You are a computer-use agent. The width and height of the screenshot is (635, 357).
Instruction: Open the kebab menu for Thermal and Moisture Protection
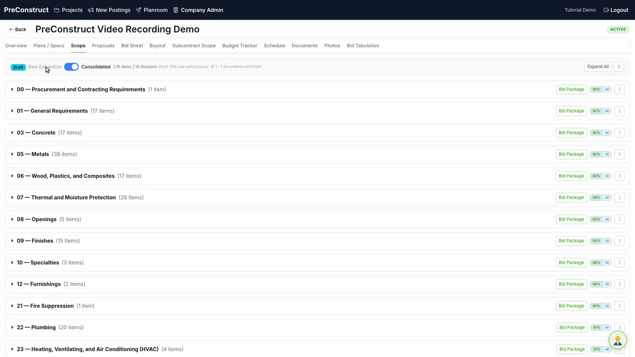(620, 198)
